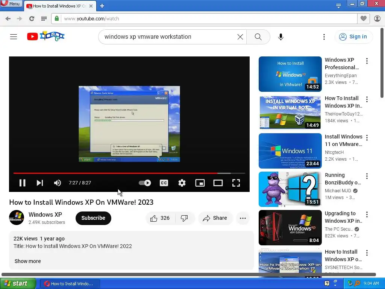
Task: Open Opera account profile icon
Action: [x=377, y=18]
